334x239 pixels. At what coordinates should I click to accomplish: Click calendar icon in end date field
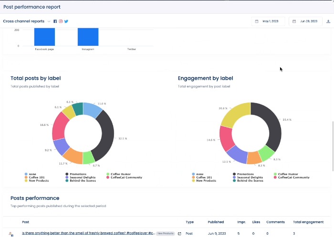click(x=294, y=21)
